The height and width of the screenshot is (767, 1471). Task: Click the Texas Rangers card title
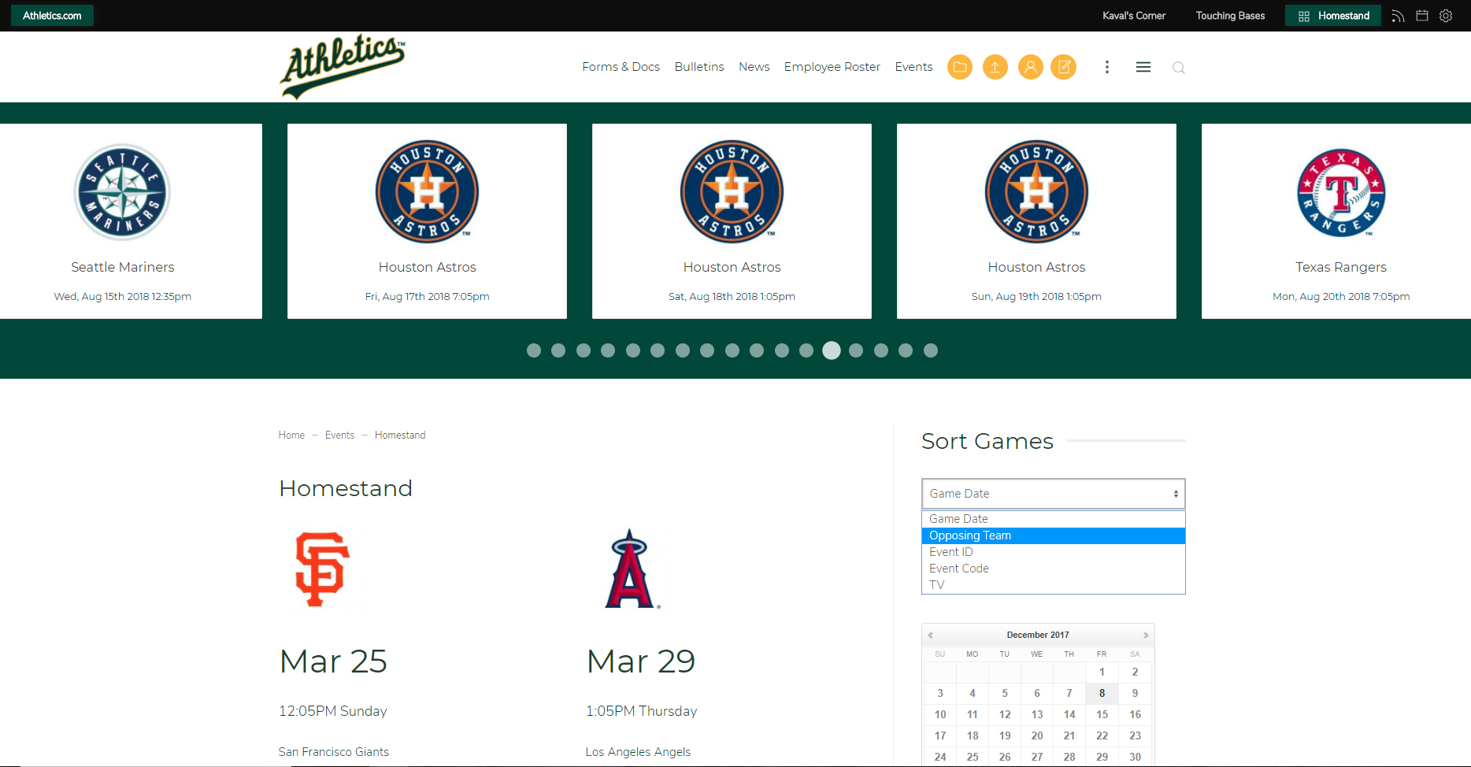tap(1341, 267)
